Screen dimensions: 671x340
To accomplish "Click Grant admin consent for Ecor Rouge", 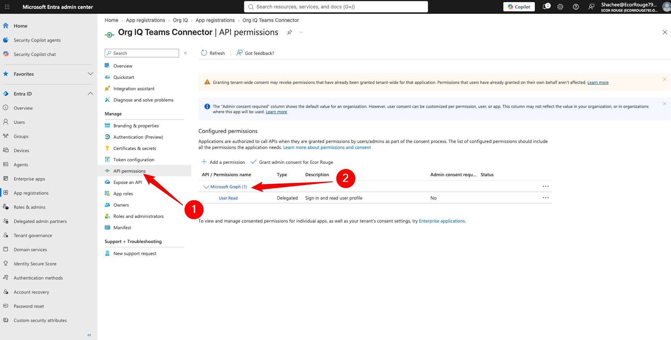I will tap(292, 162).
